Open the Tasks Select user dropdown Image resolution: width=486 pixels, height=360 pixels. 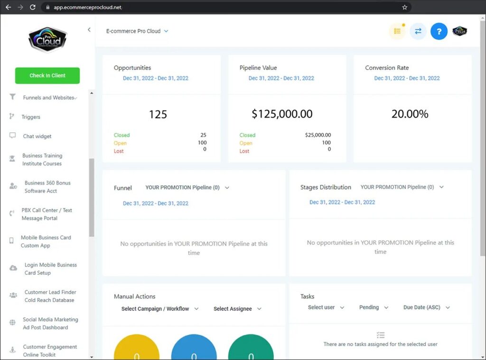[x=326, y=307]
